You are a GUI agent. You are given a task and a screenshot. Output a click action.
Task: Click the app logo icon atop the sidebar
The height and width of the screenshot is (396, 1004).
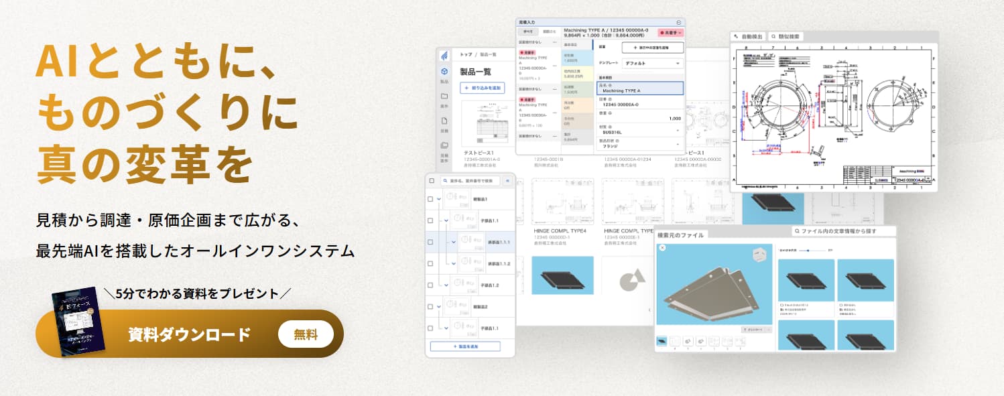tap(443, 55)
